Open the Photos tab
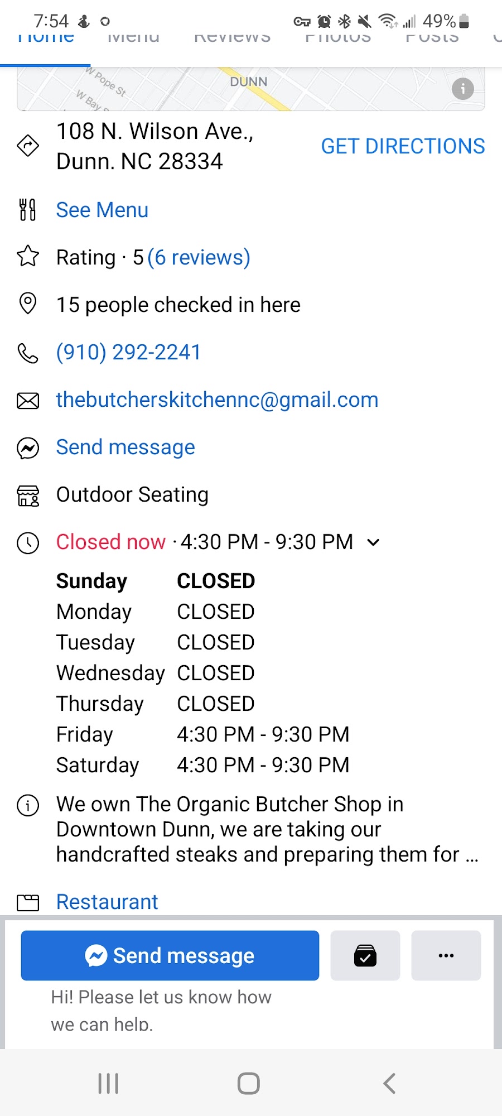 [337, 38]
